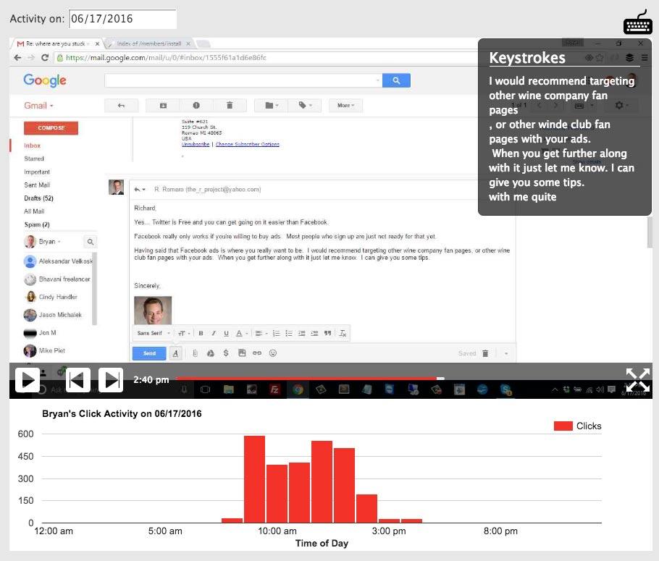Image resolution: width=659 pixels, height=561 pixels.
Task: Click the chat contacts search icon
Action: [x=91, y=242]
